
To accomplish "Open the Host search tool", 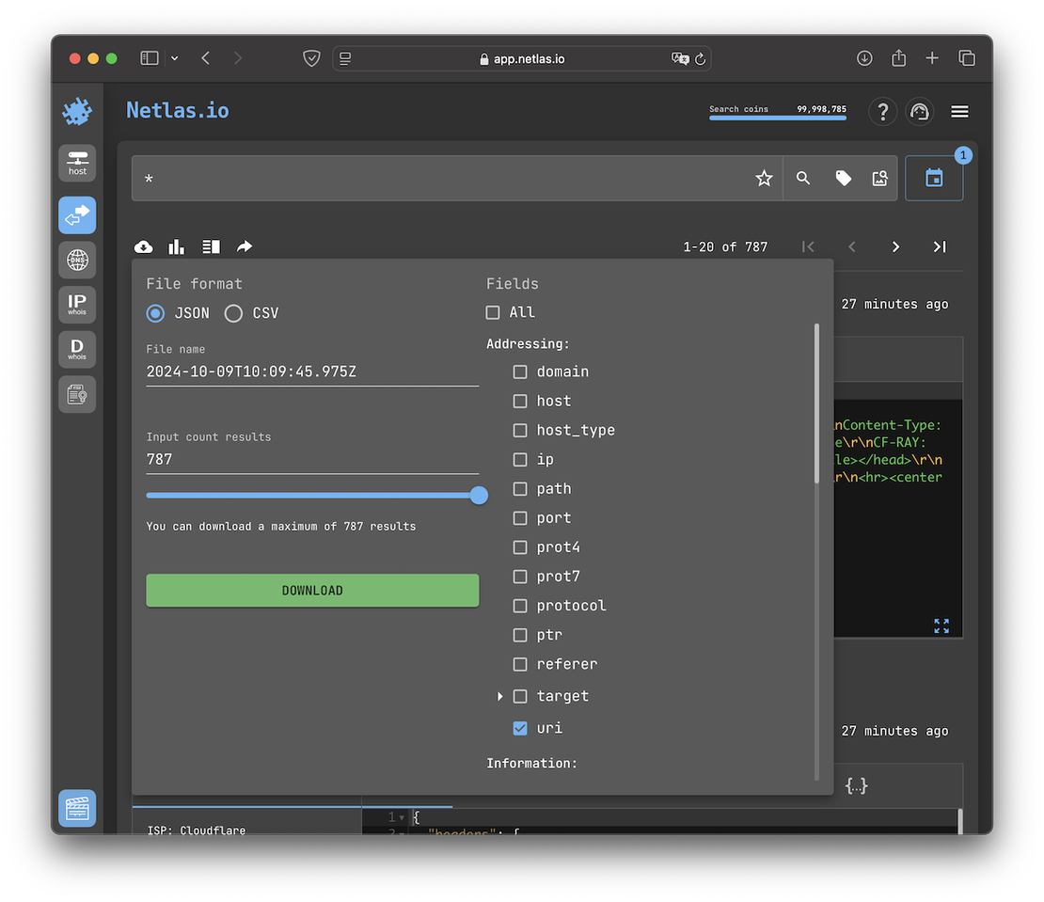I will click(x=76, y=162).
